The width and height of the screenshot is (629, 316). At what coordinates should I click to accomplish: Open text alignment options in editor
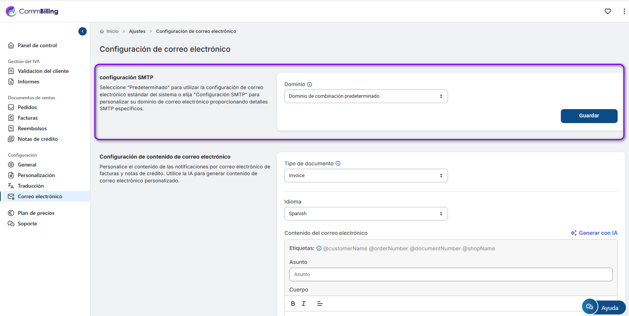(x=320, y=304)
